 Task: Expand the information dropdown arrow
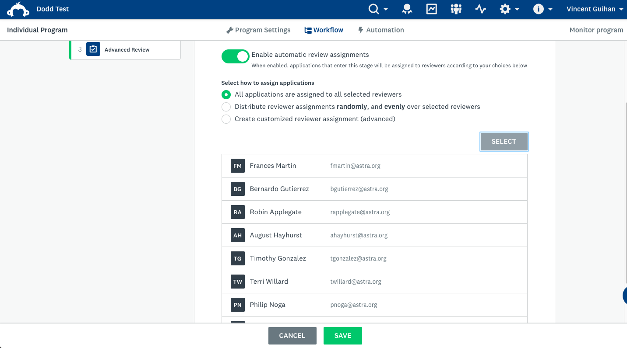pos(550,10)
